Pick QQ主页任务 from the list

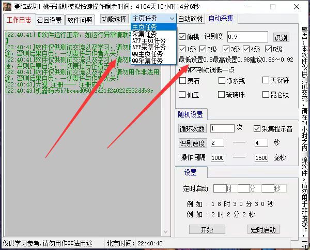[153, 54]
